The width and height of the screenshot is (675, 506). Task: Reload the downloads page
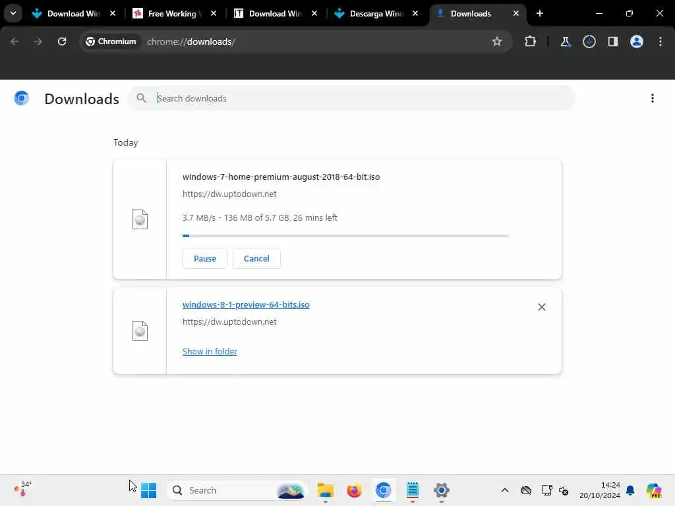tap(62, 42)
